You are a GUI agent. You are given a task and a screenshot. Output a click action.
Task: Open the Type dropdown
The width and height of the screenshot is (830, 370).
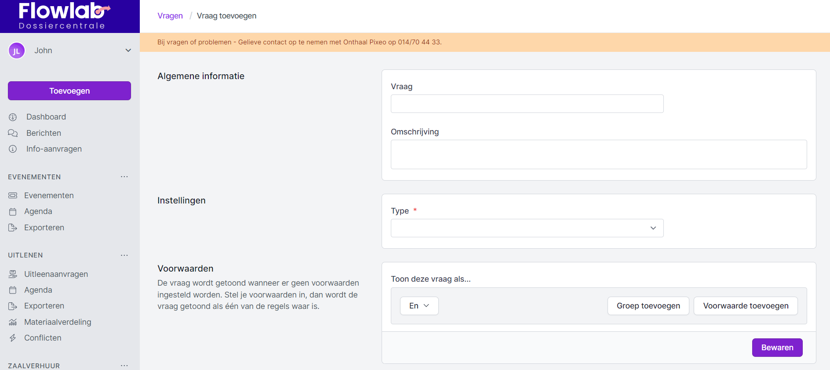pyautogui.click(x=527, y=228)
